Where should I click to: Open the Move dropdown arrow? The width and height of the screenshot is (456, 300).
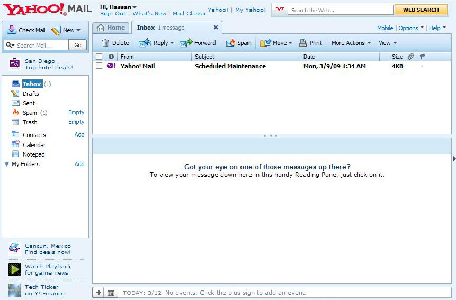[x=290, y=43]
